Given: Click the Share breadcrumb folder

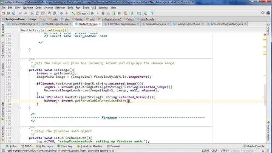Looking at the screenshot, I should 129,19.
